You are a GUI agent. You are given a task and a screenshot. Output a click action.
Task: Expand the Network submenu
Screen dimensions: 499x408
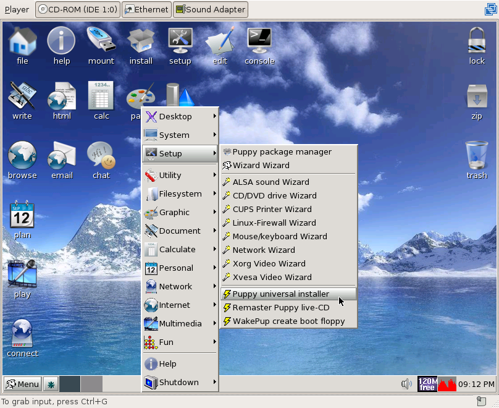(180, 286)
